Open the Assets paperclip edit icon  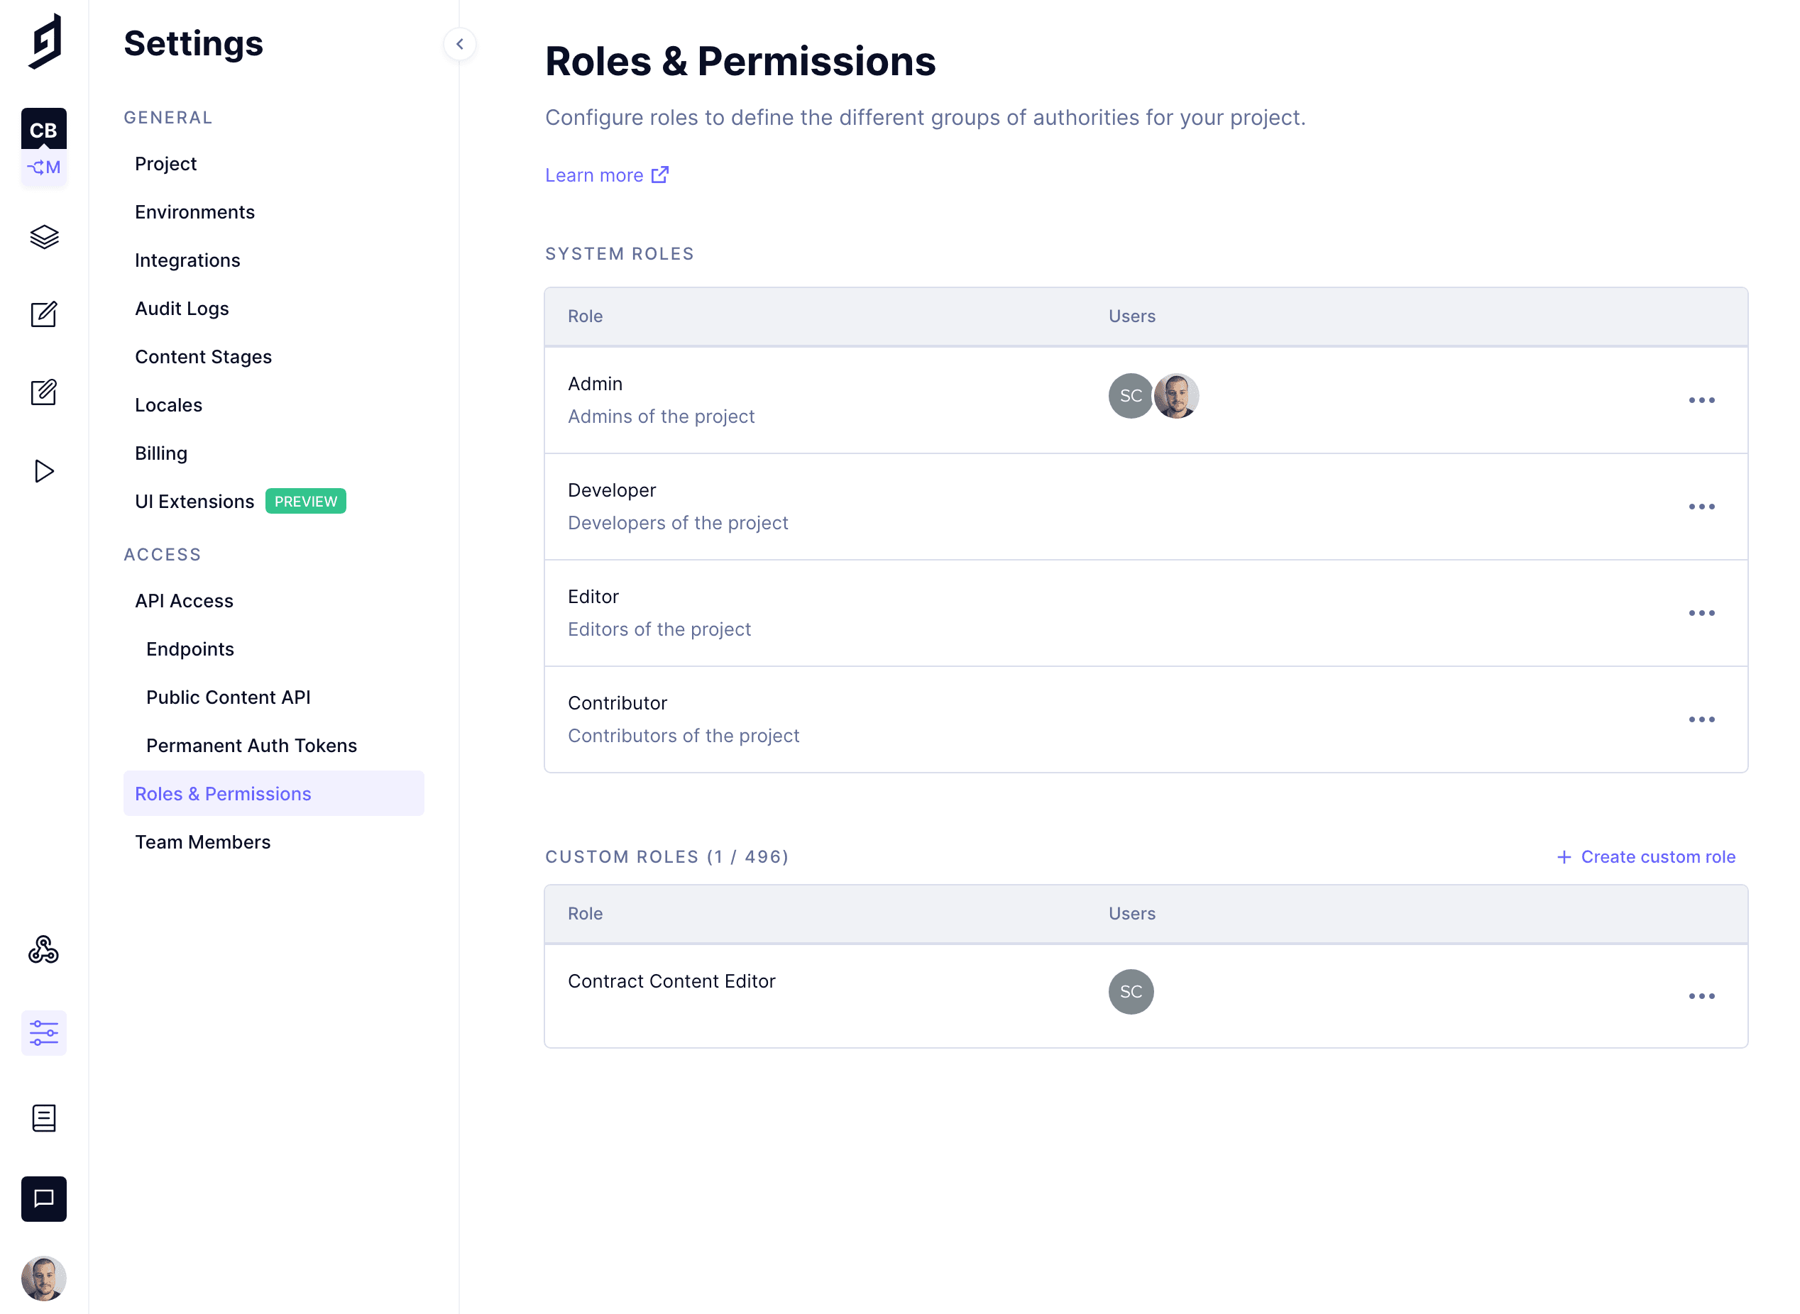point(44,392)
